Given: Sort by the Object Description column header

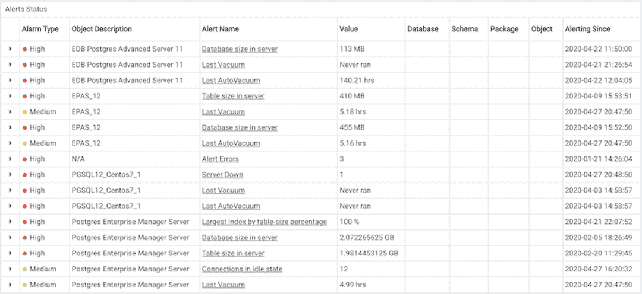Looking at the screenshot, I should 102,29.
